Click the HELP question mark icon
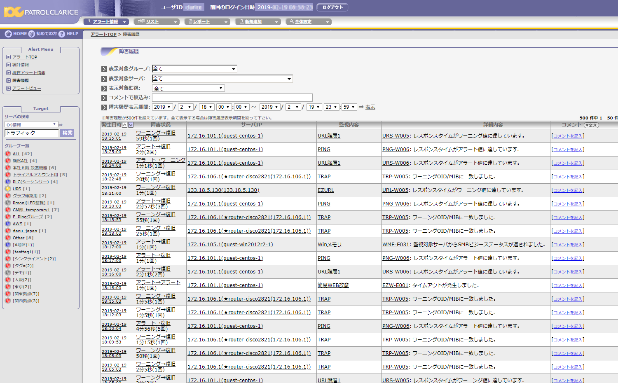Screen dimensions: 618x383 (62, 34)
